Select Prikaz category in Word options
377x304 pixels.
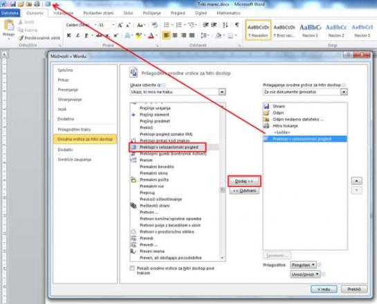tap(63, 80)
